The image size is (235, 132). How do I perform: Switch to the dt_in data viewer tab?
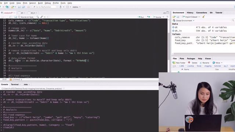33,13
